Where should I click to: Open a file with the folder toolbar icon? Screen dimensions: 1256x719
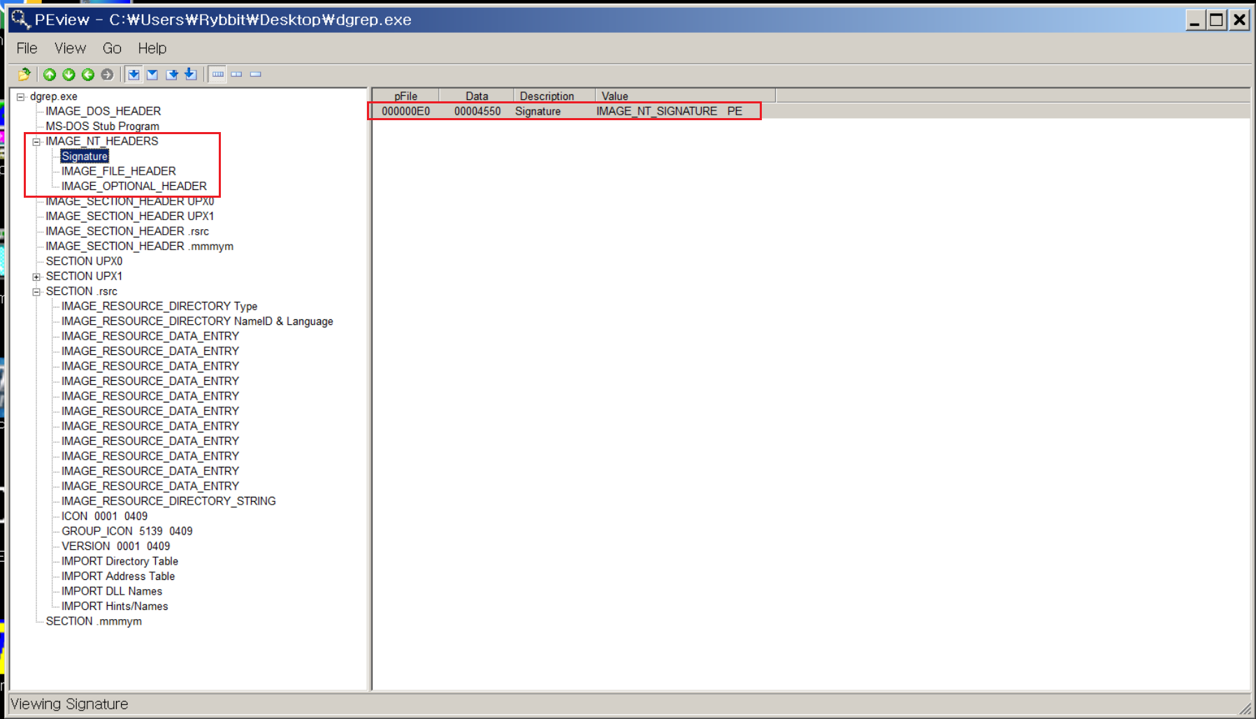pyautogui.click(x=24, y=74)
